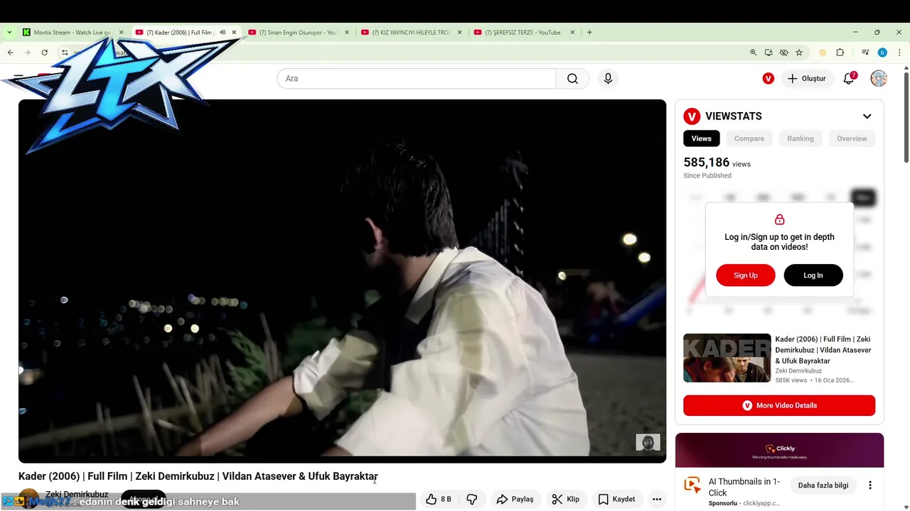Open the Chrome profile icon
Screen dimensions: 910x511
point(882,53)
